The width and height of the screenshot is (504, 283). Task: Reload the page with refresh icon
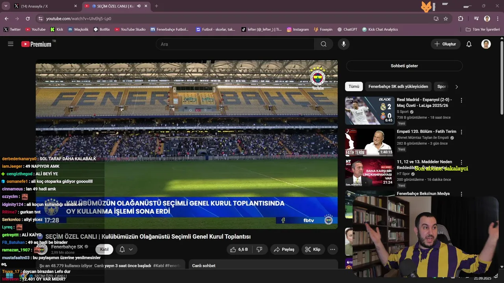[x=28, y=18]
